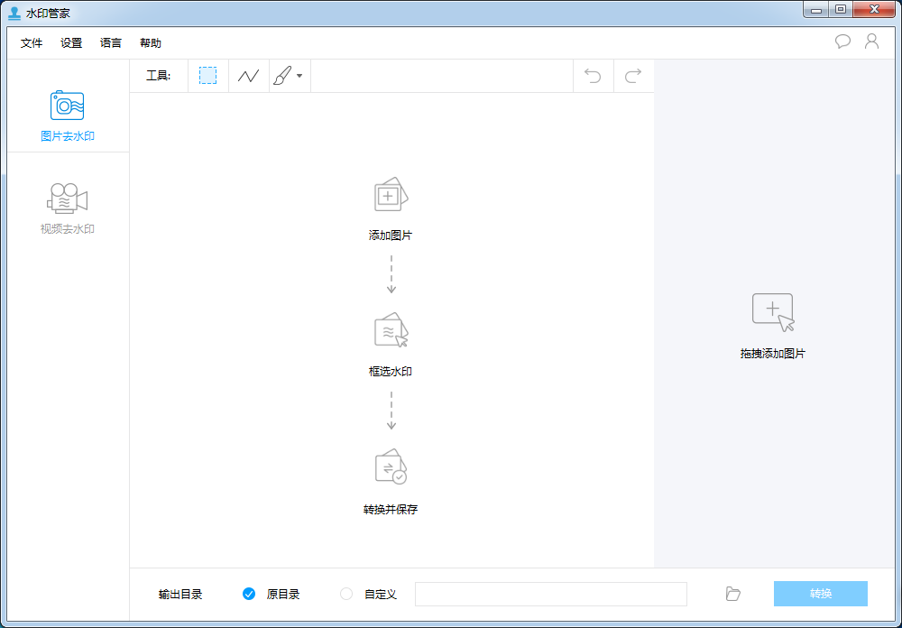Select the brush tool
902x628 pixels.
[x=282, y=76]
